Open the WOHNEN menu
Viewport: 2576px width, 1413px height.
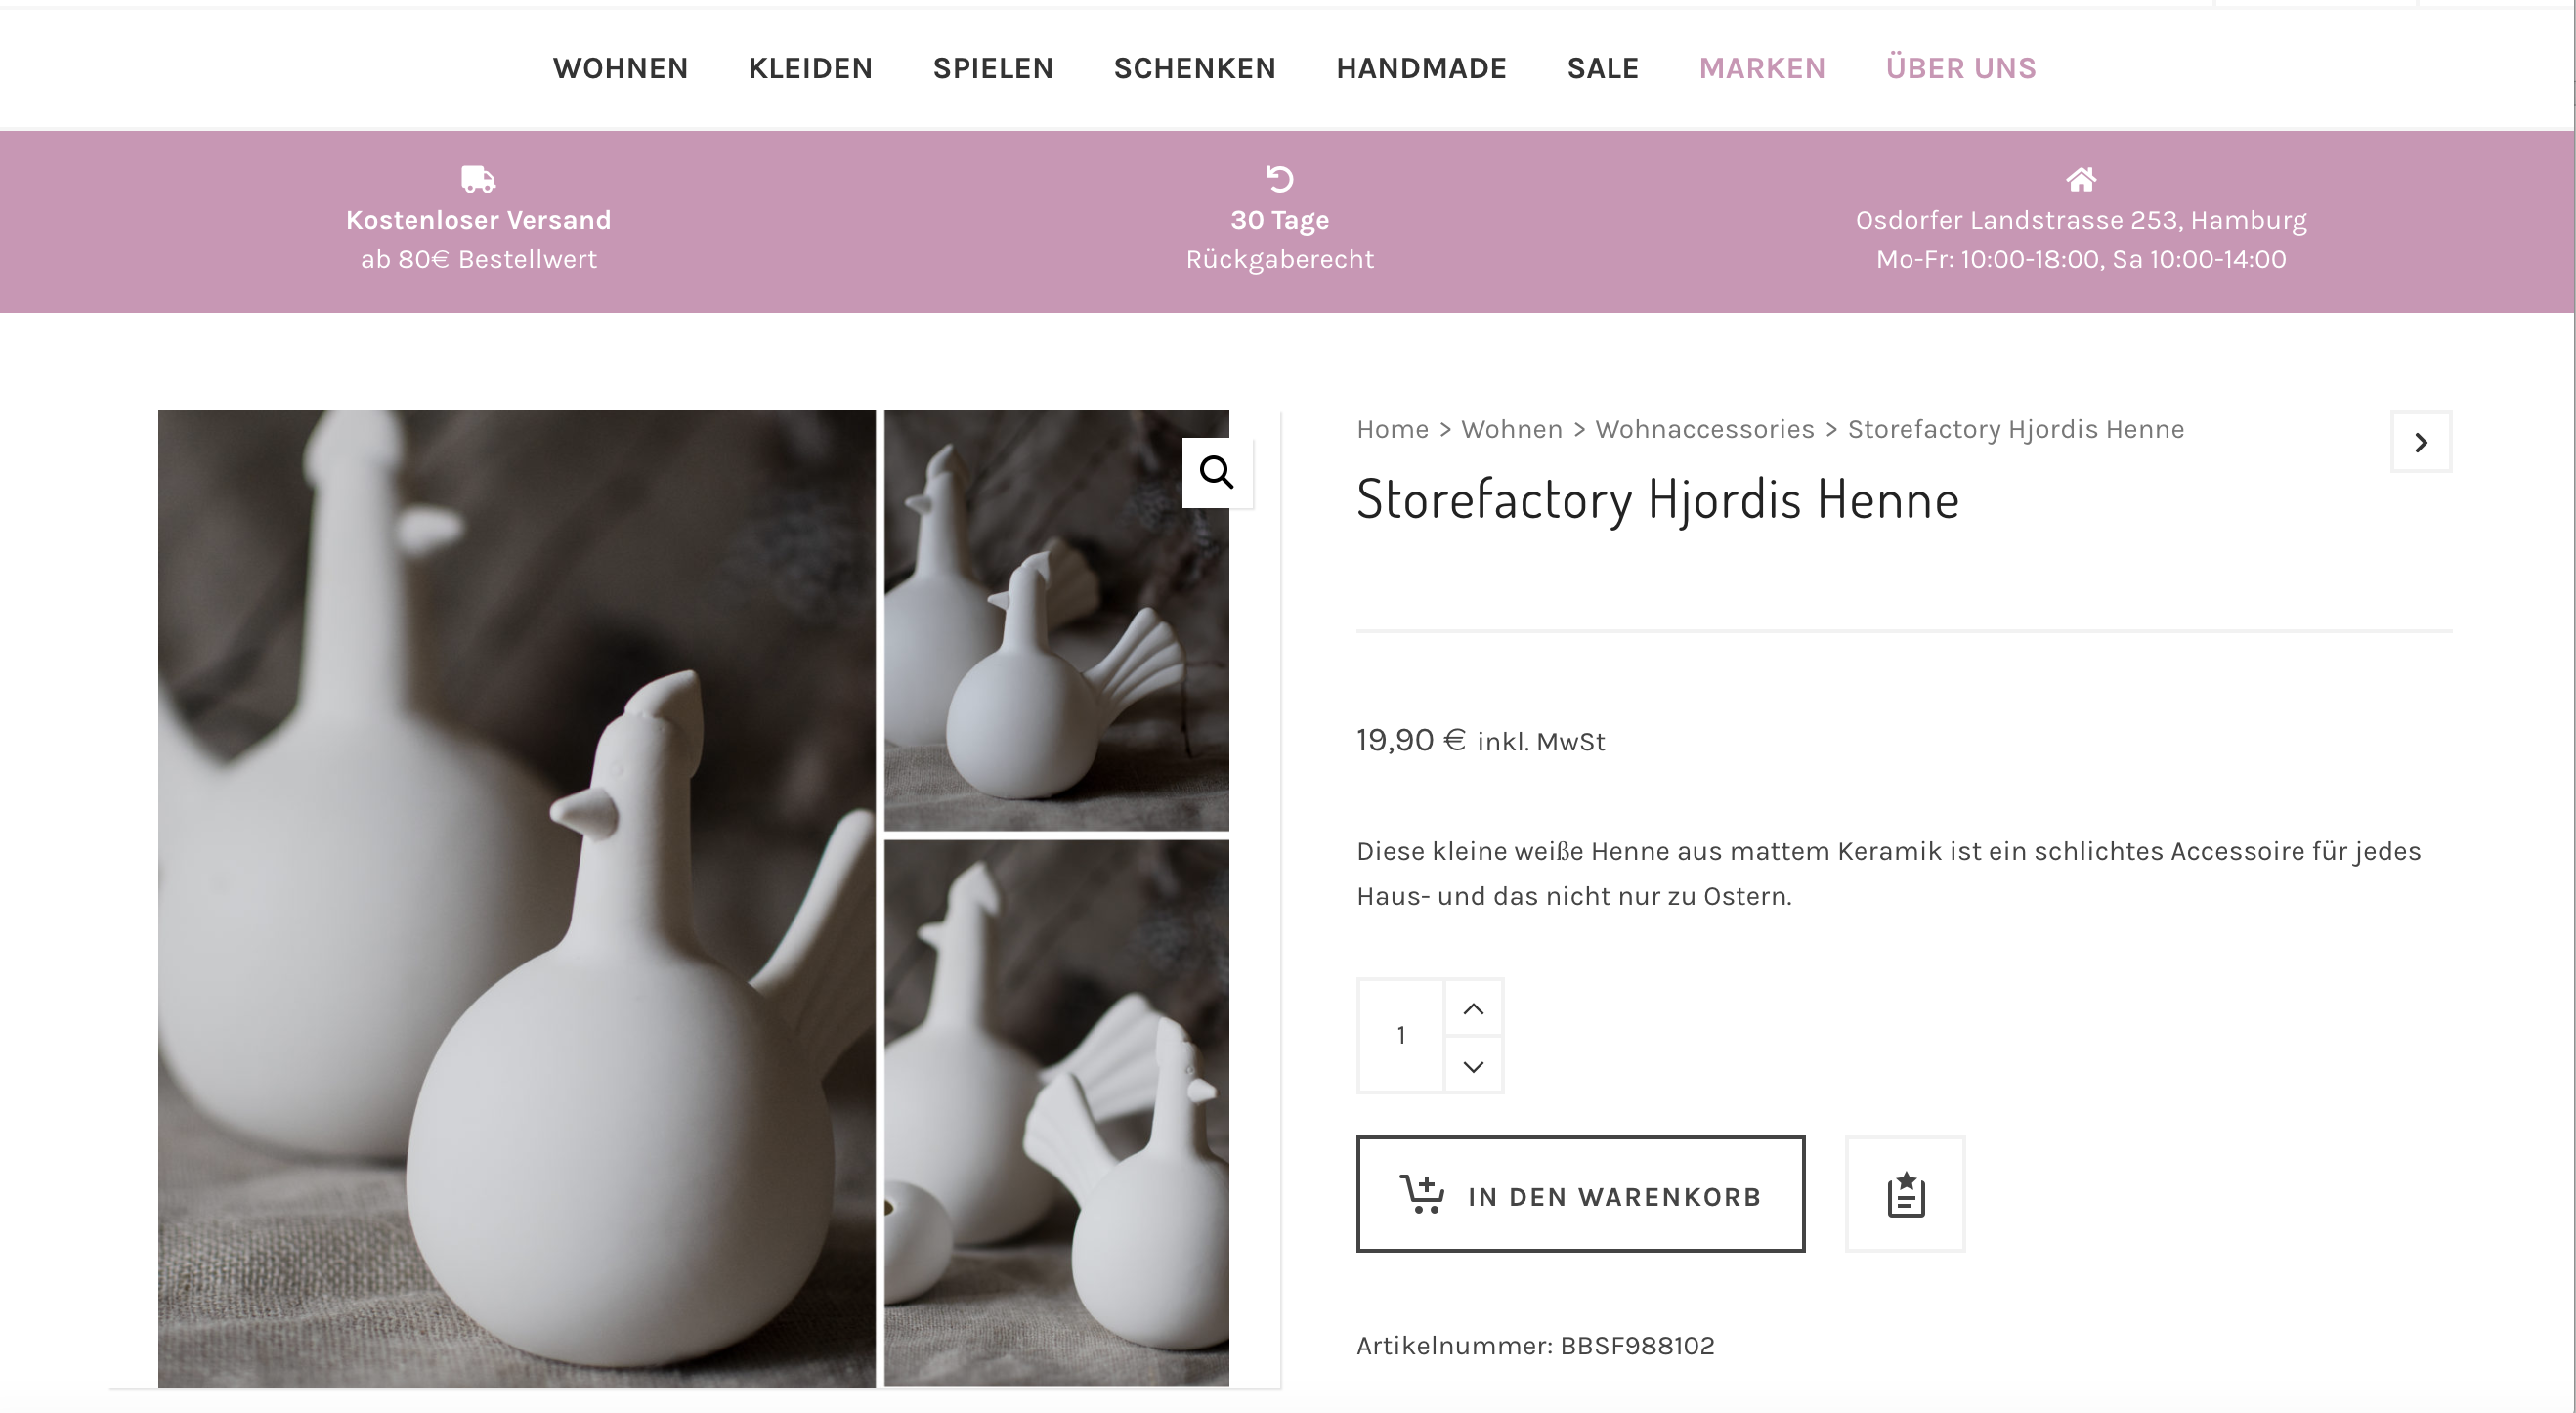point(620,68)
